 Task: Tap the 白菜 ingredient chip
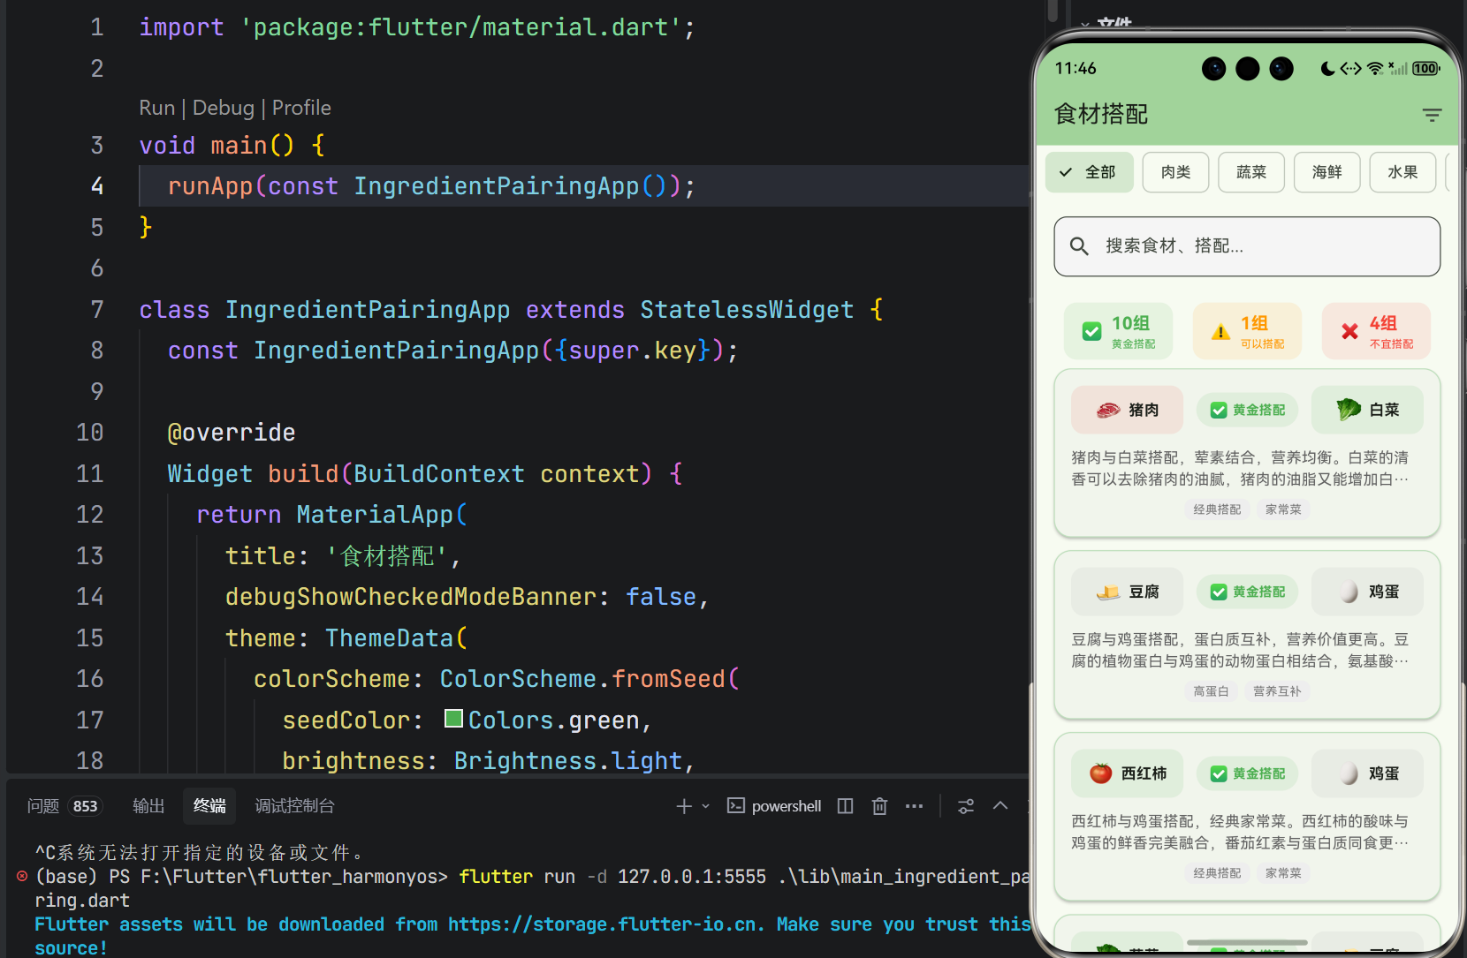coord(1367,410)
